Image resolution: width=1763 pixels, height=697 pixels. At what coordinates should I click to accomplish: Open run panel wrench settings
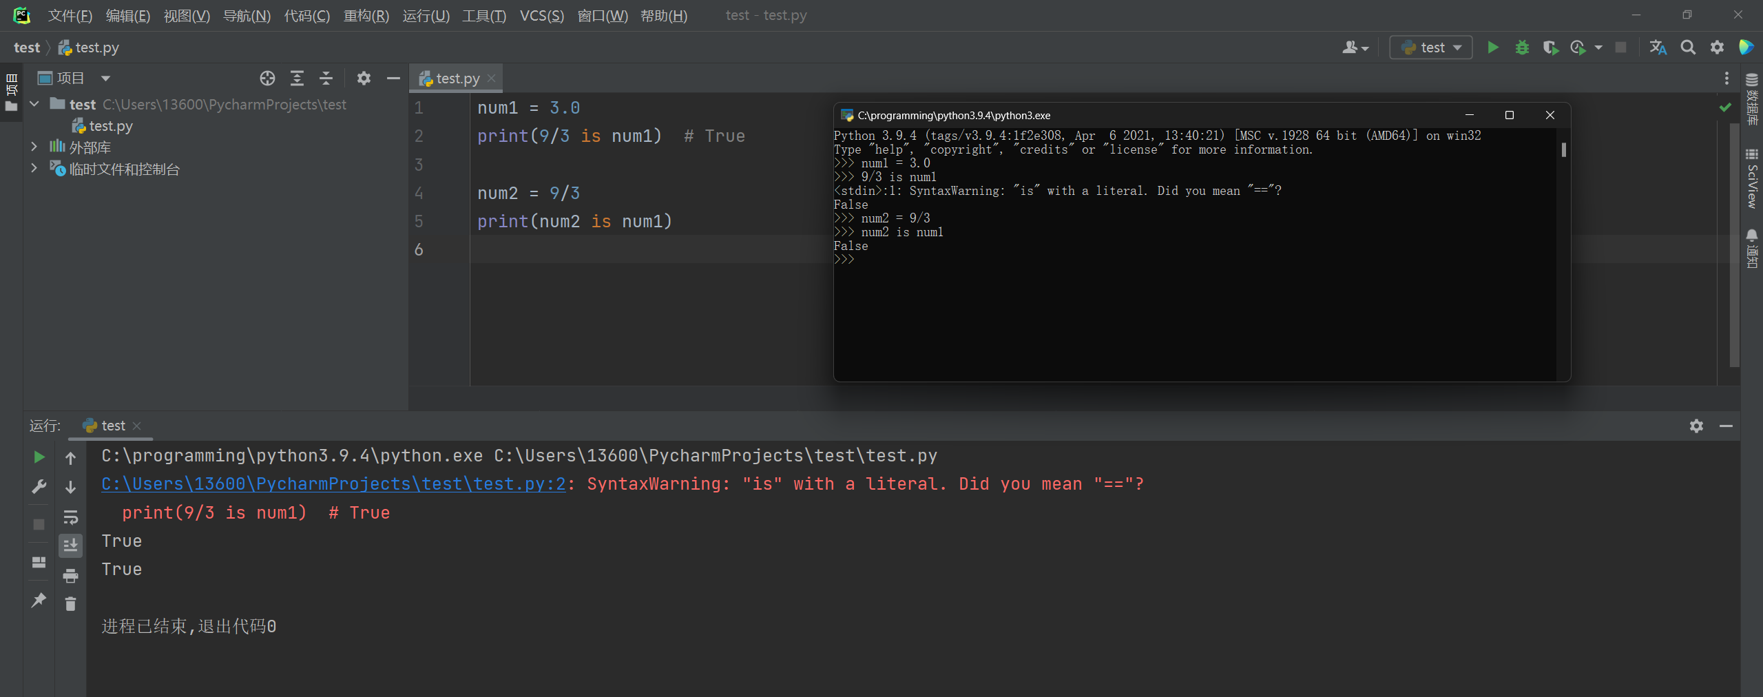coord(39,487)
